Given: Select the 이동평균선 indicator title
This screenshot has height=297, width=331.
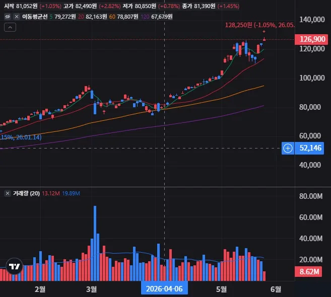Looking at the screenshot, I should [x=35, y=17].
